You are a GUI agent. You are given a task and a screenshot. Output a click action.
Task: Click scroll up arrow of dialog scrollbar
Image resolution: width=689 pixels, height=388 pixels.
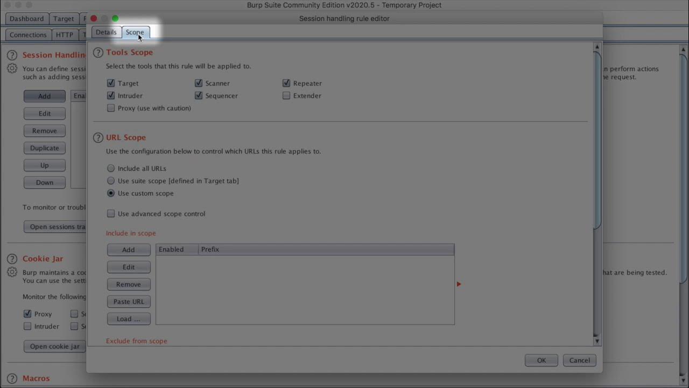(596, 47)
